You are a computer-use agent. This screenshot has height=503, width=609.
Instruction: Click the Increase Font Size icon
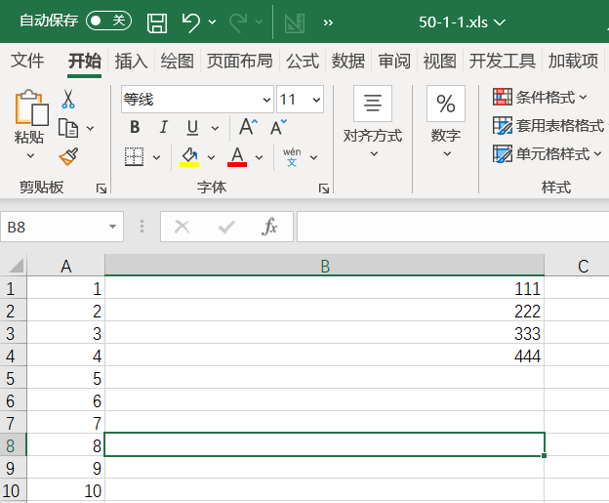pyautogui.click(x=248, y=127)
